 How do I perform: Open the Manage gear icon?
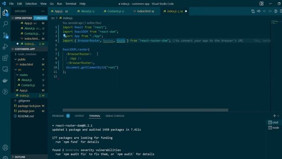coord(5,158)
